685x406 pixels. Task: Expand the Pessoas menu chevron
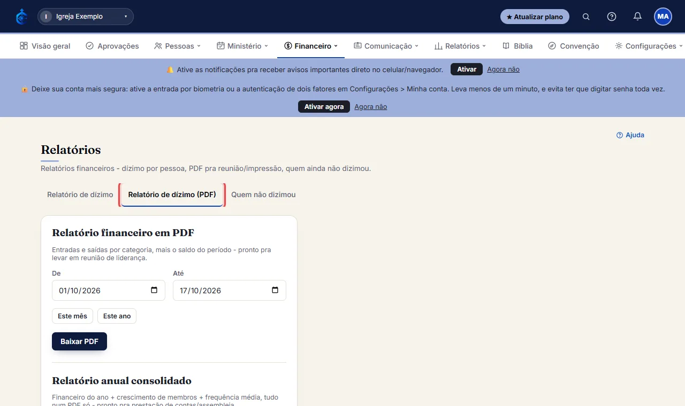(x=199, y=46)
